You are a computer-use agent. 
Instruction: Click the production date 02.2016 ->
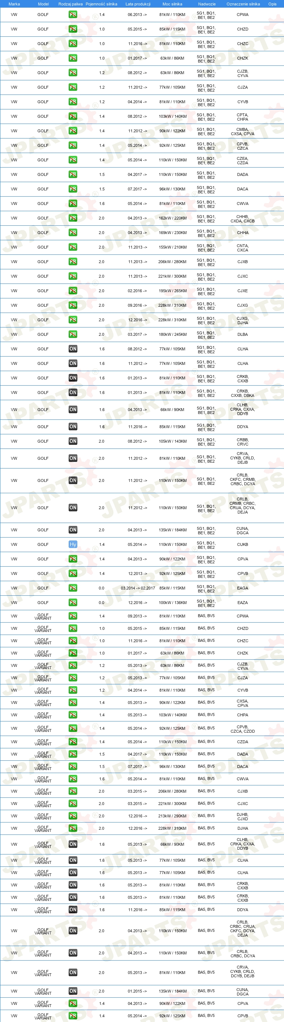(137, 291)
